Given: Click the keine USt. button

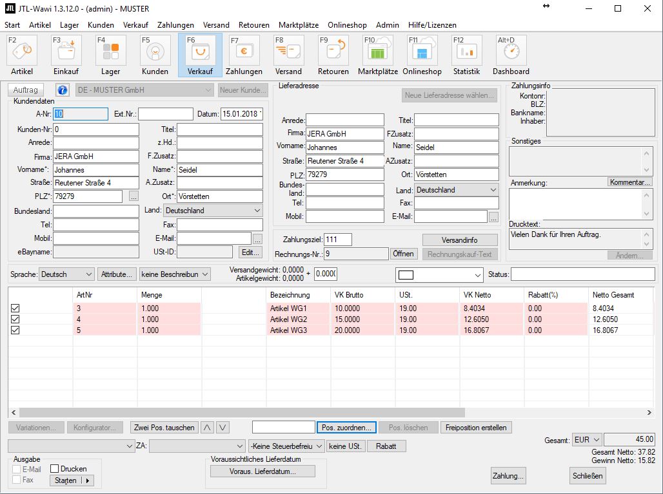Looking at the screenshot, I should pyautogui.click(x=346, y=446).
